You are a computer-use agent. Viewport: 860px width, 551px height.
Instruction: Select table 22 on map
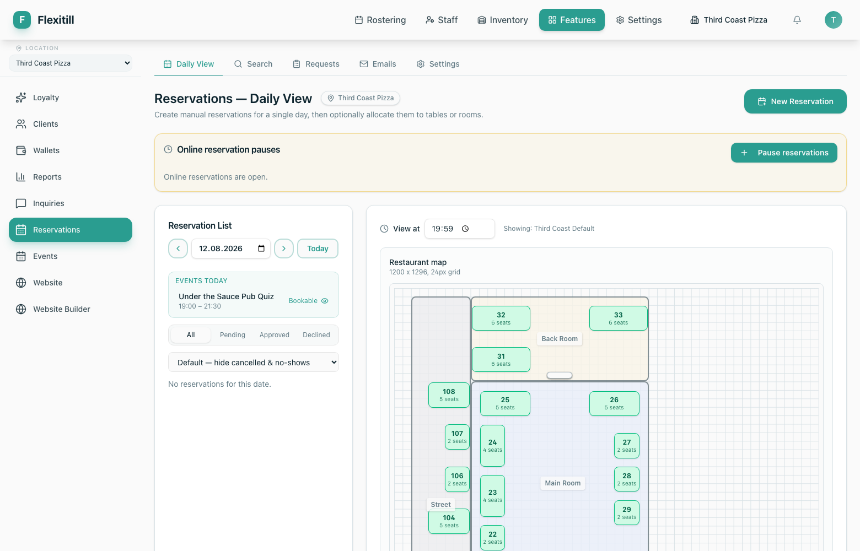click(492, 538)
